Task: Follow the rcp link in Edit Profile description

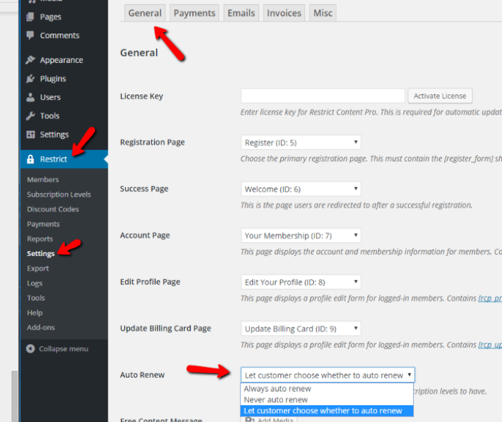Action: coord(490,298)
